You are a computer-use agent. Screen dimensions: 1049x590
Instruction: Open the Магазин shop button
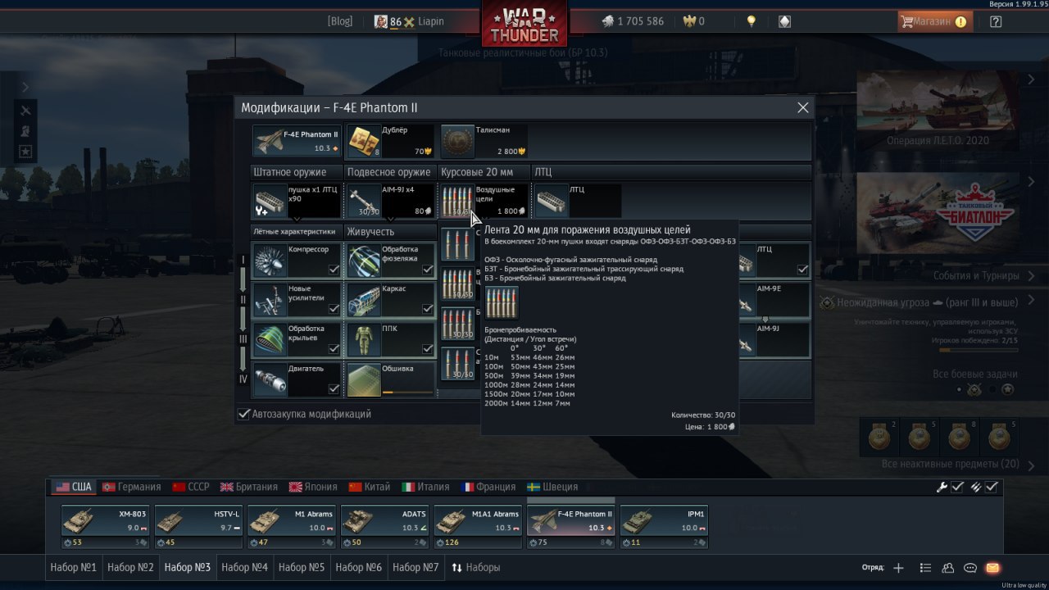pos(935,22)
